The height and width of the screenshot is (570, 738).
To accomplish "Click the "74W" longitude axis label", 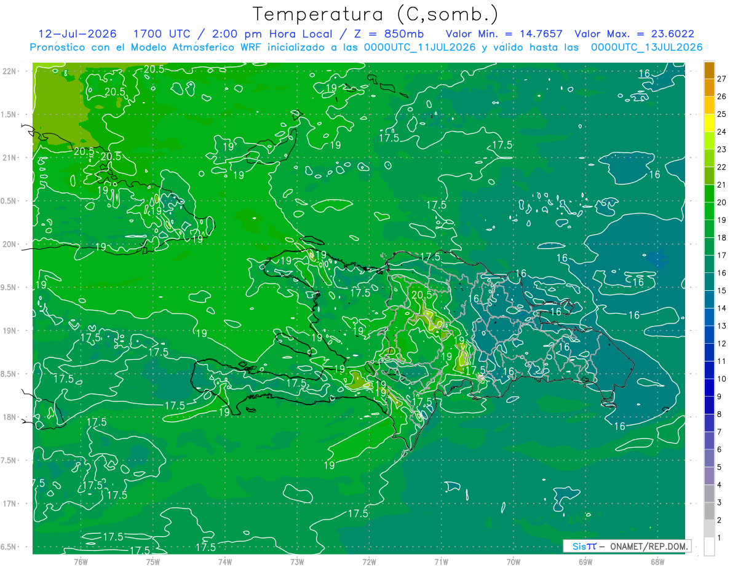I will tap(225, 561).
